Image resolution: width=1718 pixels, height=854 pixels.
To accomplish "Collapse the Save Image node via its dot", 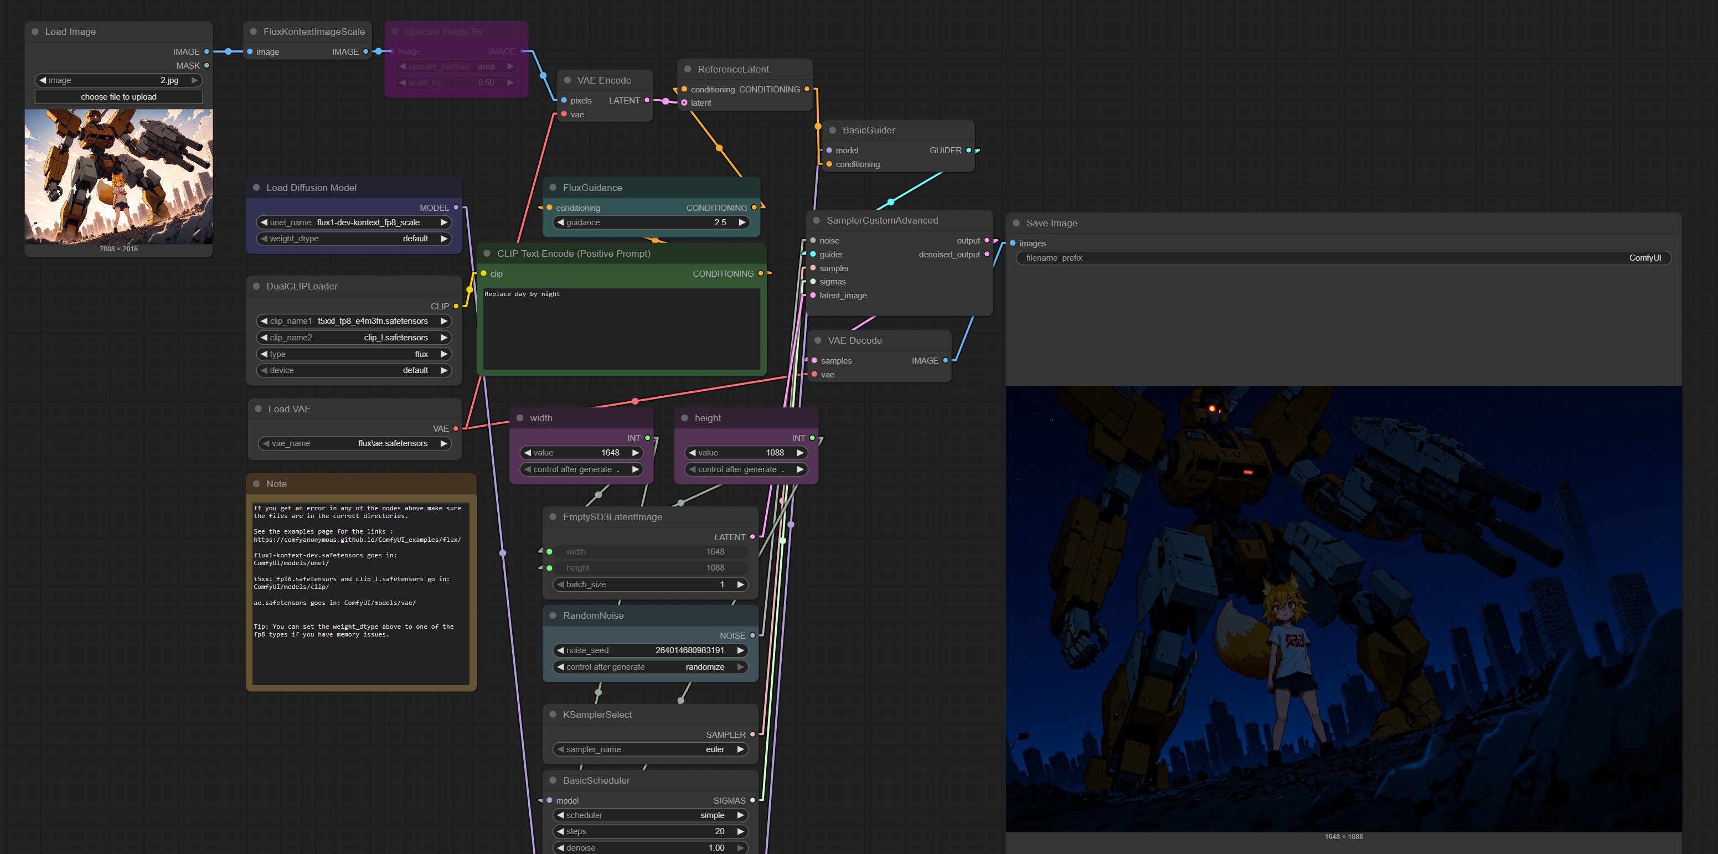I will coord(1016,222).
